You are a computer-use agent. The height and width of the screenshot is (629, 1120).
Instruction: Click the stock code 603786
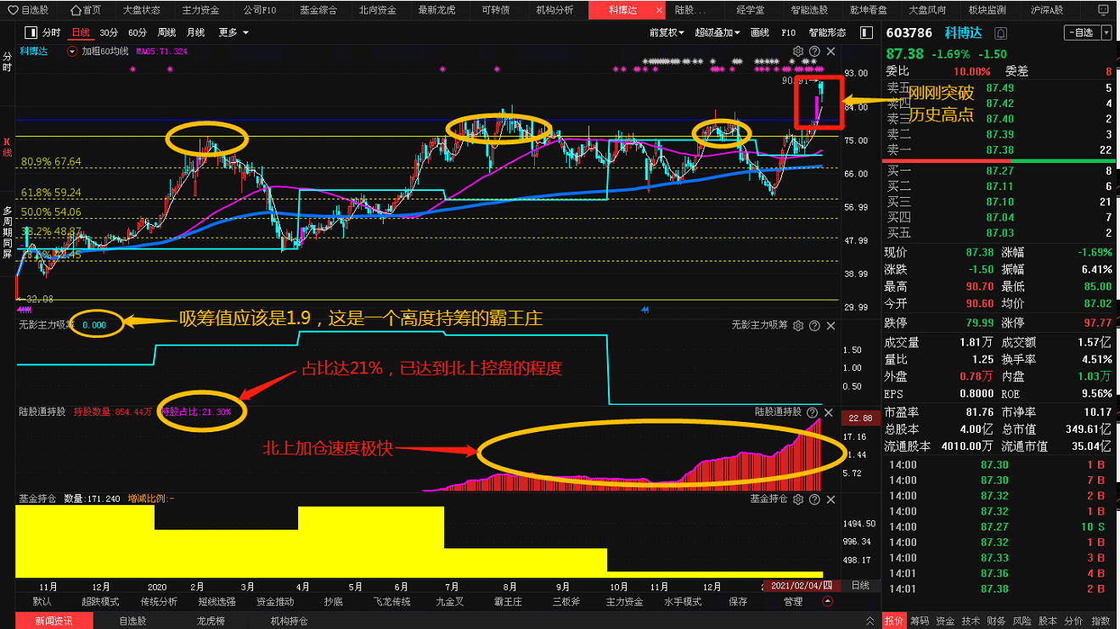point(909,32)
